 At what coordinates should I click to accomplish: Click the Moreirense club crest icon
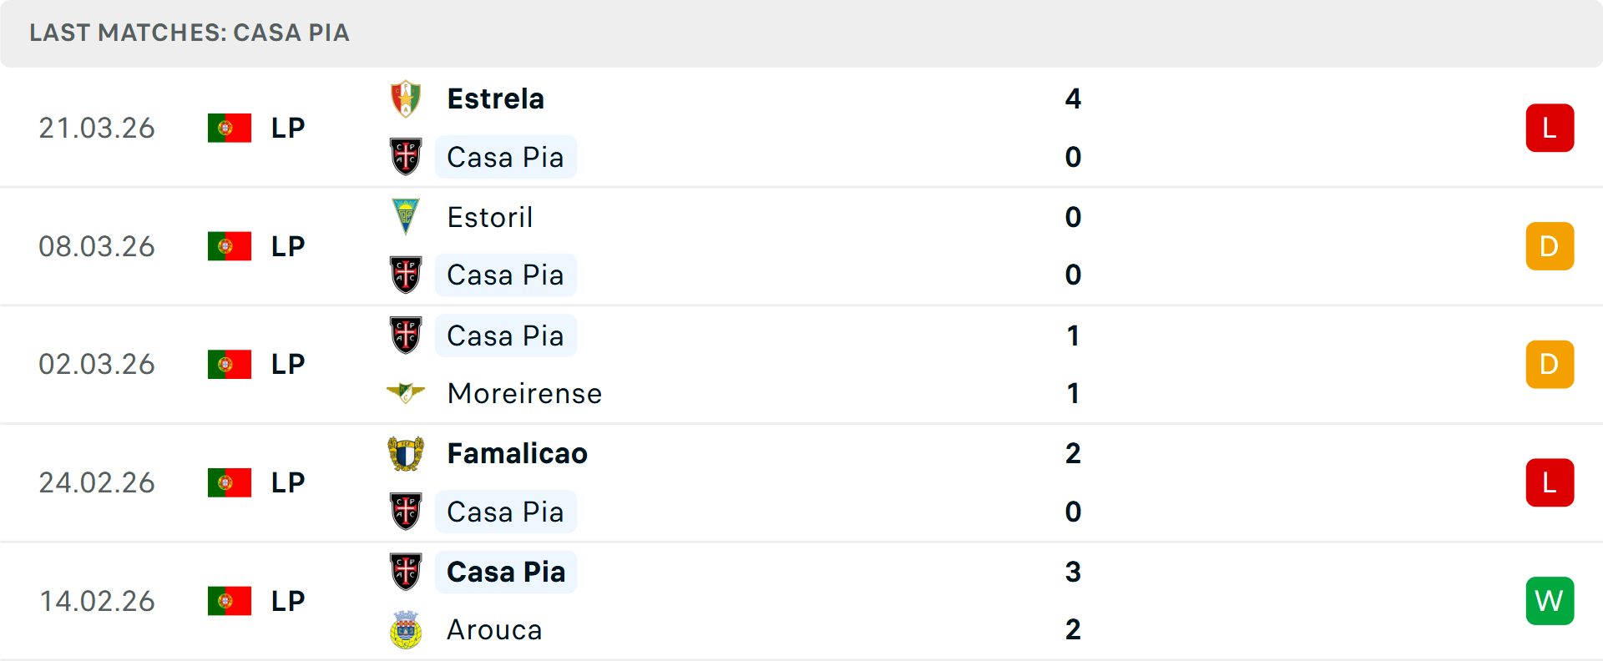(x=406, y=392)
